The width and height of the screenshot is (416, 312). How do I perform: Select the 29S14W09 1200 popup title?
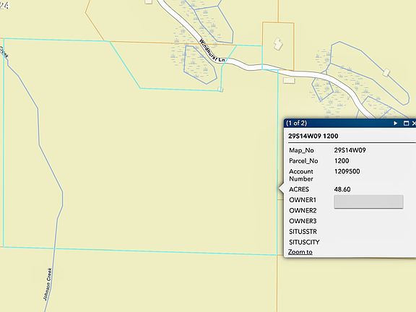[313, 136]
